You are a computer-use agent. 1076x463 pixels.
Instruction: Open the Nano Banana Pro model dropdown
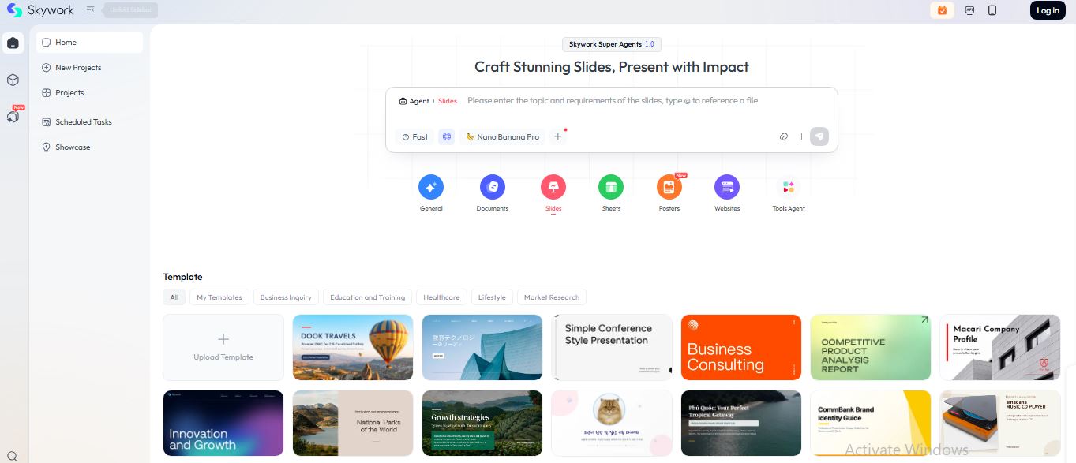502,136
